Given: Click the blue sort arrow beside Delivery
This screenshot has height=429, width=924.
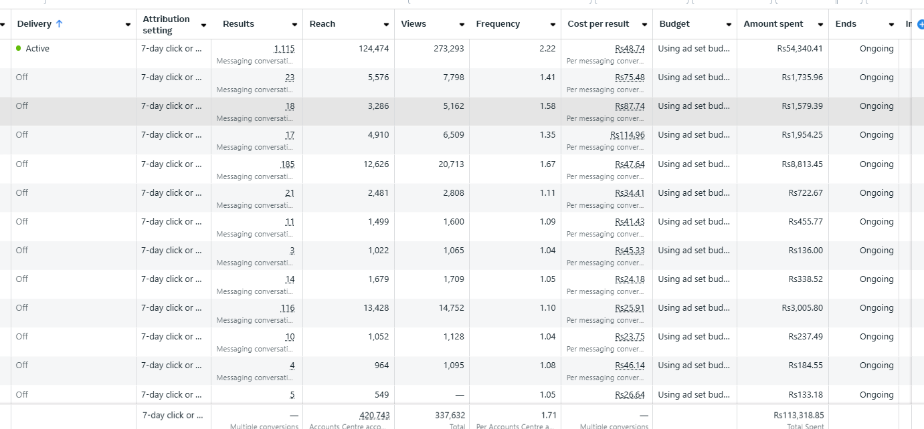Looking at the screenshot, I should coord(59,24).
